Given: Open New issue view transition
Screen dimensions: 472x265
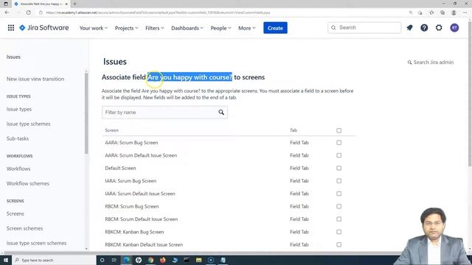Looking at the screenshot, I should (35, 79).
